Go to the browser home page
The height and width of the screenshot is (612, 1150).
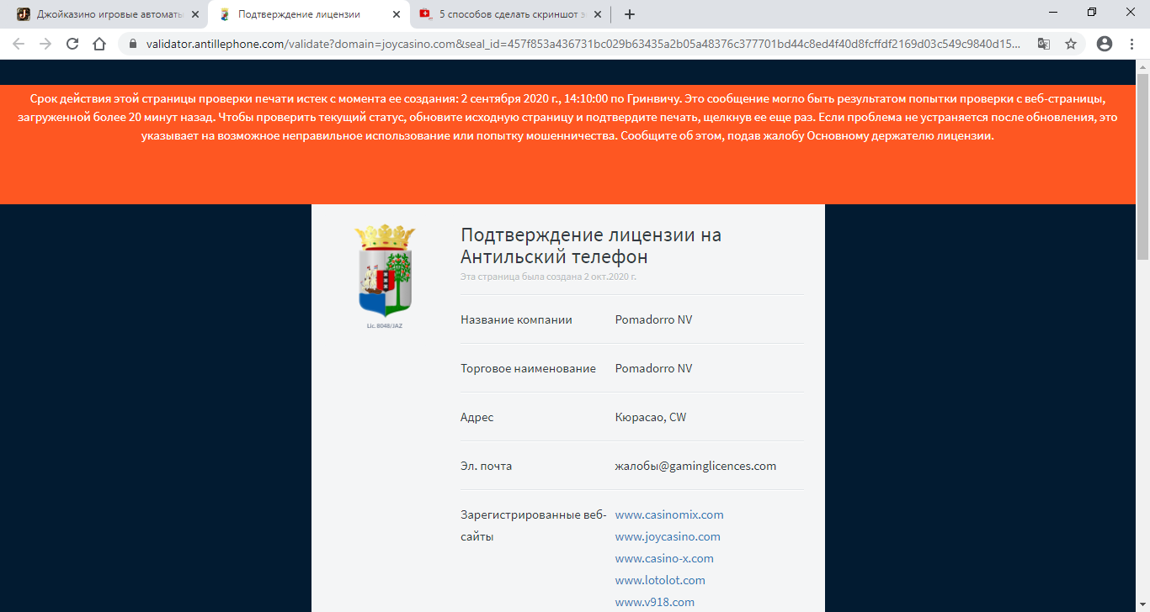click(x=99, y=44)
